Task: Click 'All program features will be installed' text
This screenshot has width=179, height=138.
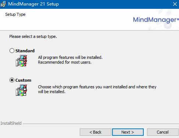Action: pyautogui.click(x=70, y=57)
